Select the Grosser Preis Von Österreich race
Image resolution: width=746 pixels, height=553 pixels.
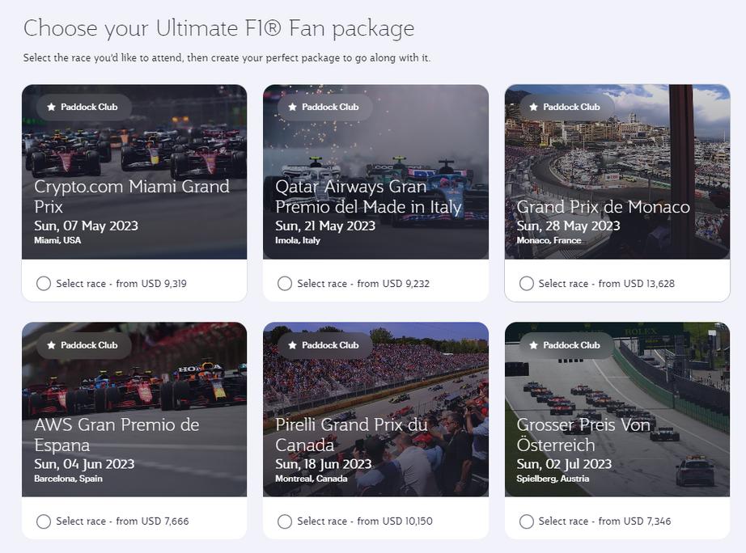[527, 521]
